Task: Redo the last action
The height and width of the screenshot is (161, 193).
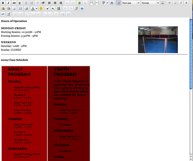Action: click(x=71, y=8)
